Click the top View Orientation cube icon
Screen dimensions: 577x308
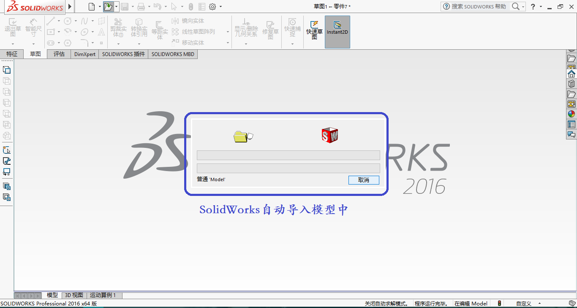(x=7, y=70)
